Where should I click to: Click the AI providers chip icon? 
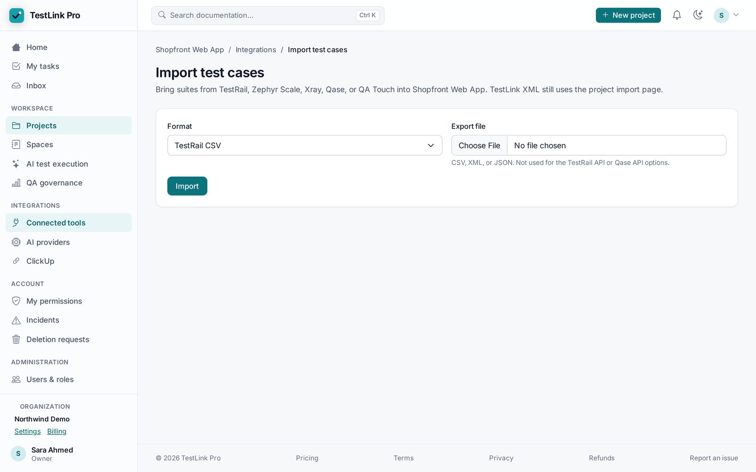tap(16, 242)
